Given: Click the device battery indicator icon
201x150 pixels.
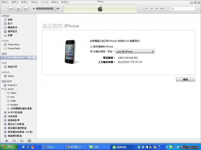Looking at the screenshot, I should pyautogui.click(x=29, y=57).
